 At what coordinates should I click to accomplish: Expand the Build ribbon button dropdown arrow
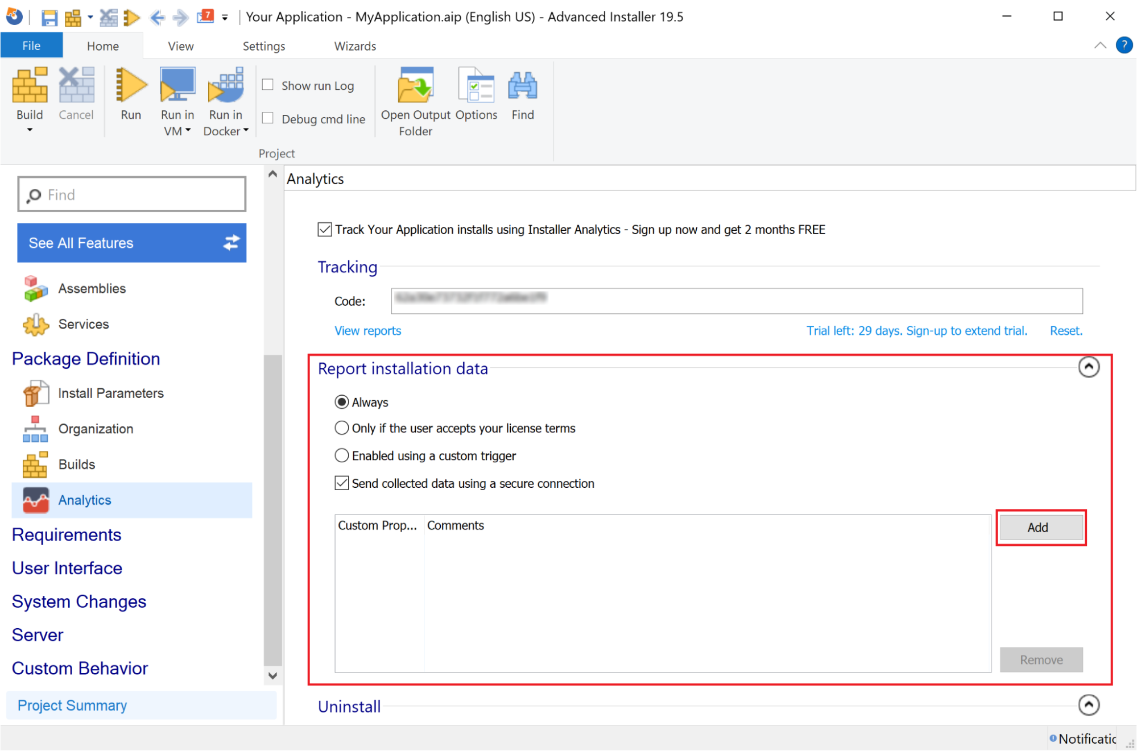[30, 130]
